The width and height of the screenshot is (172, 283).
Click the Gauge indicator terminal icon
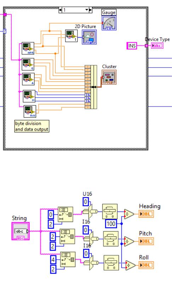click(x=109, y=23)
